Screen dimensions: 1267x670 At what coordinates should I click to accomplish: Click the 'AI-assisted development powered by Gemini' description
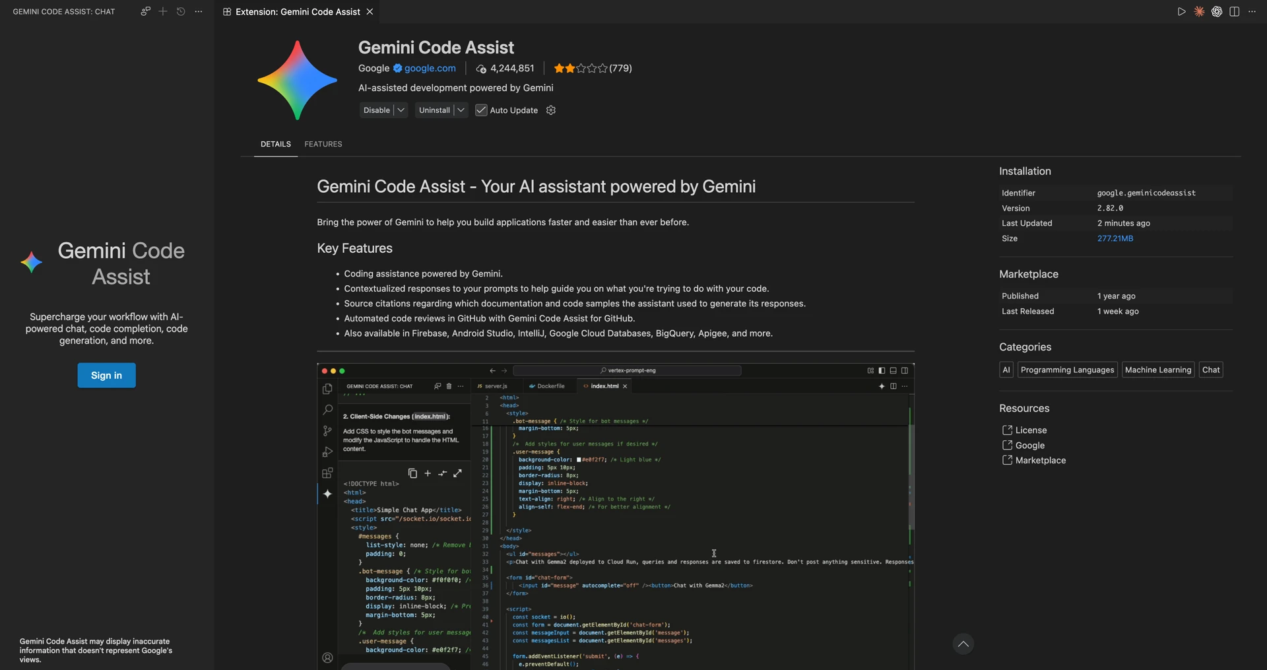click(455, 88)
